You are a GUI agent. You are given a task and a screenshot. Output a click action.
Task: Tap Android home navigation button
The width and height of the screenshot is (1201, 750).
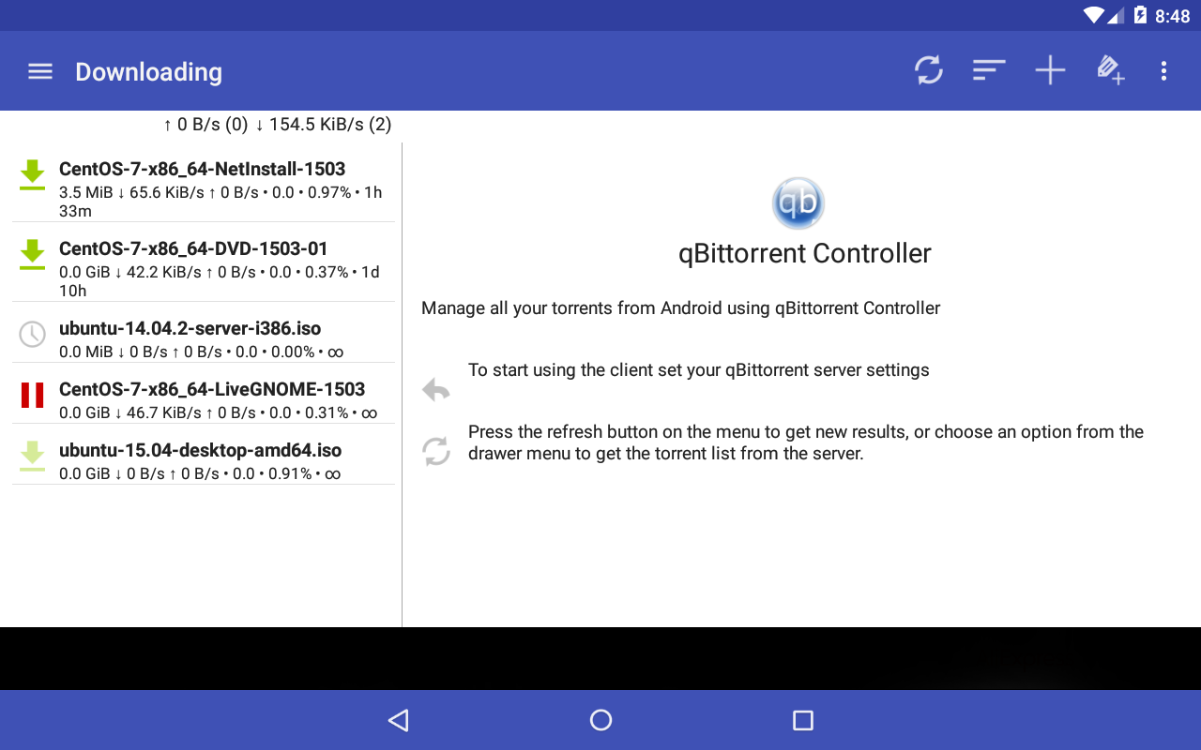coord(600,720)
